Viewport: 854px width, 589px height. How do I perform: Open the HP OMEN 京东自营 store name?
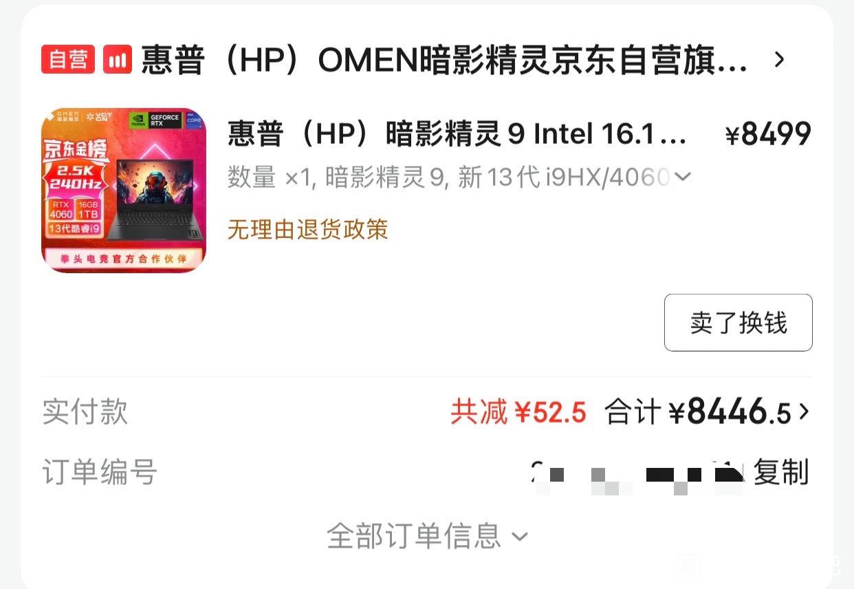click(x=444, y=60)
